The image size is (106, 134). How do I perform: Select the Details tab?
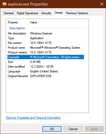click(59, 13)
